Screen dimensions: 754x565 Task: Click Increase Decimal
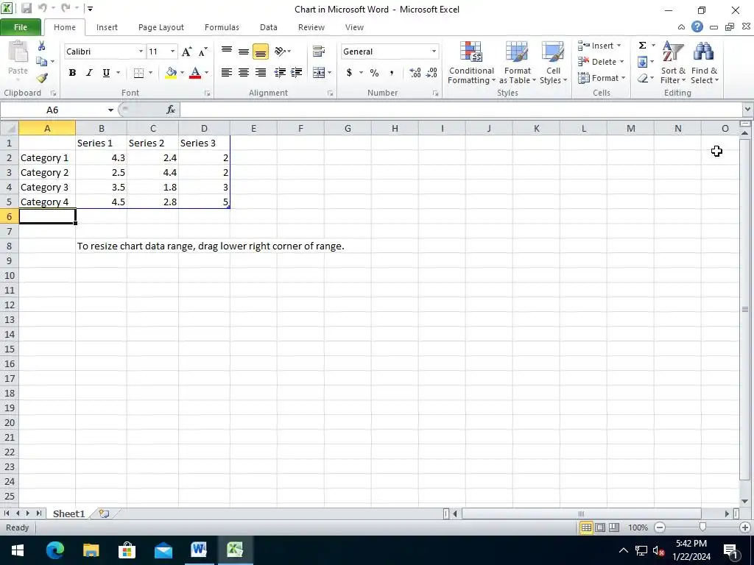pyautogui.click(x=415, y=73)
